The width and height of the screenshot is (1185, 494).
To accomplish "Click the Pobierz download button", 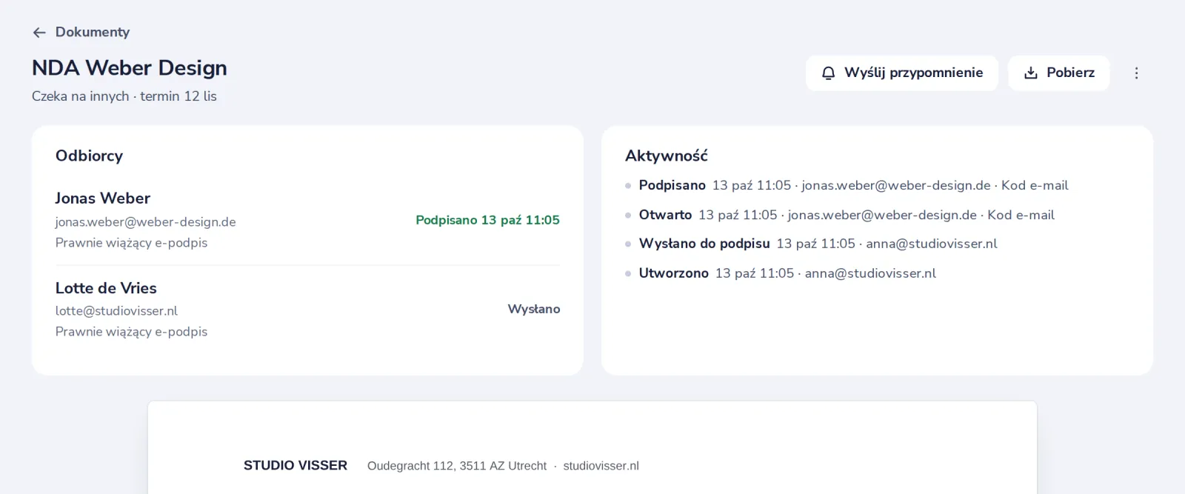I will click(x=1058, y=73).
